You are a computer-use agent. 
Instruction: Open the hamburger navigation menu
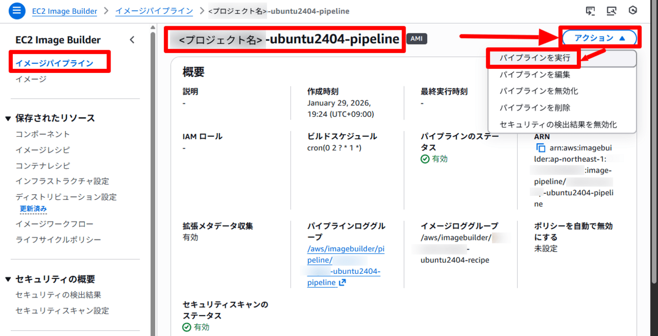17,11
